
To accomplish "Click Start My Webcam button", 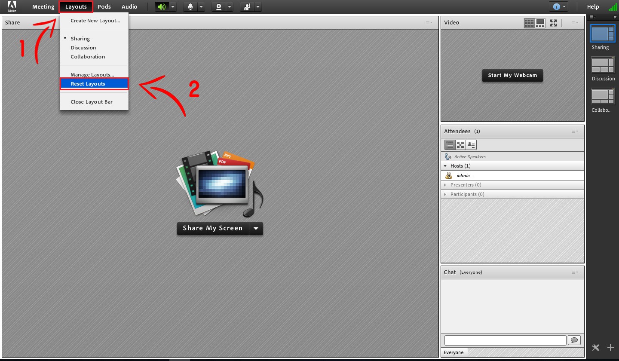I will pos(512,75).
